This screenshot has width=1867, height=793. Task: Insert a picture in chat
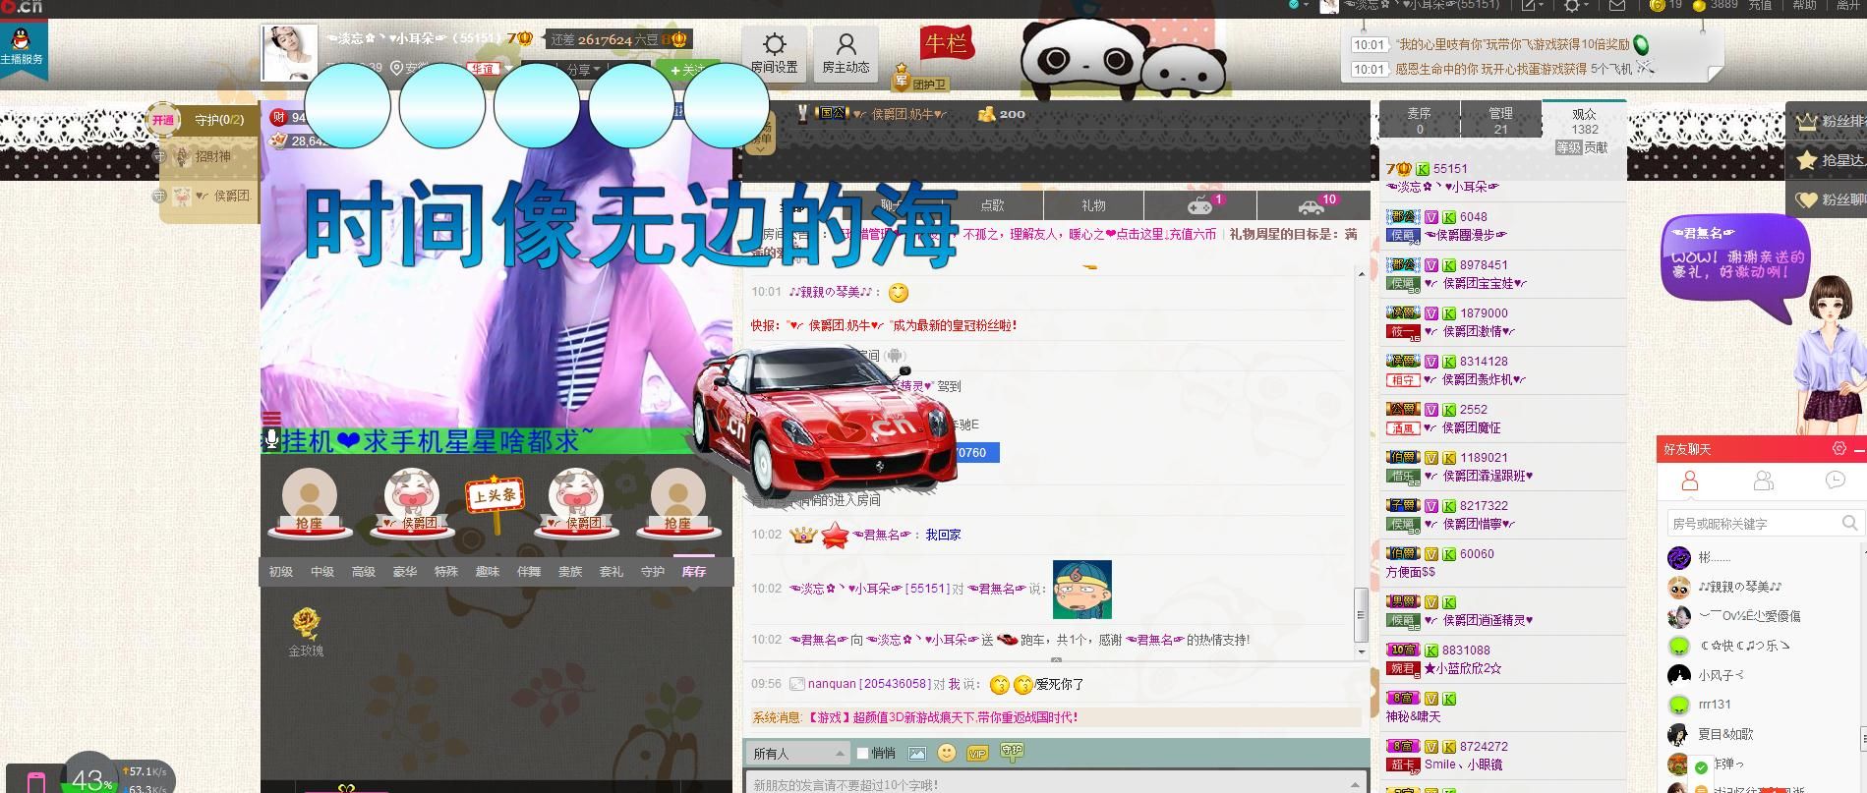tap(917, 753)
